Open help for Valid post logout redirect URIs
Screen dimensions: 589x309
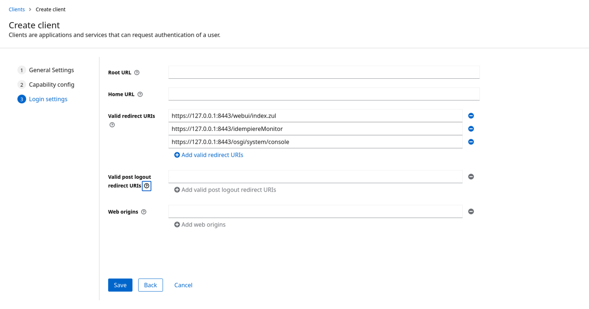pos(147,186)
